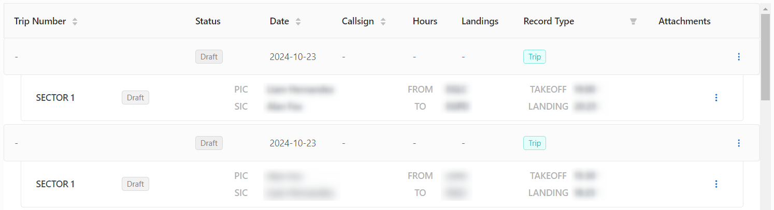Open the Record Type filter icon

point(633,22)
